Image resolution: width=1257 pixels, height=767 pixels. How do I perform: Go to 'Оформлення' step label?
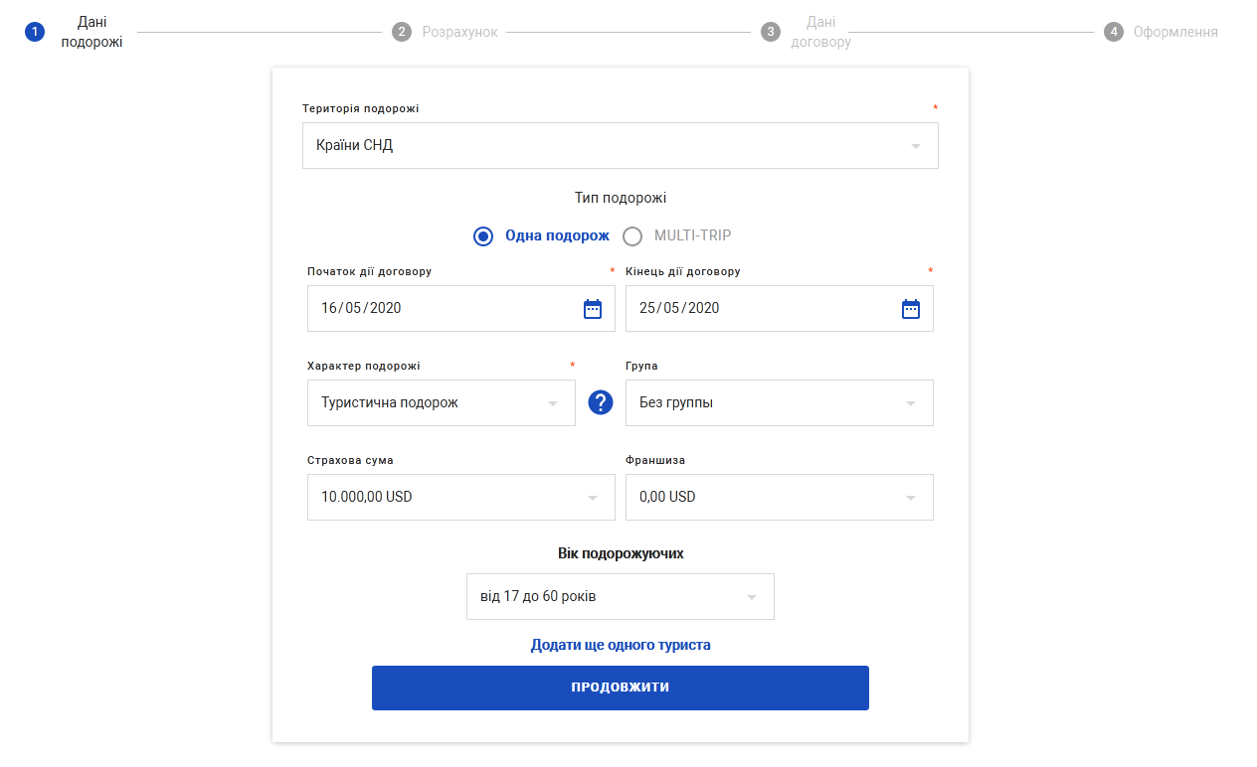tap(1175, 32)
